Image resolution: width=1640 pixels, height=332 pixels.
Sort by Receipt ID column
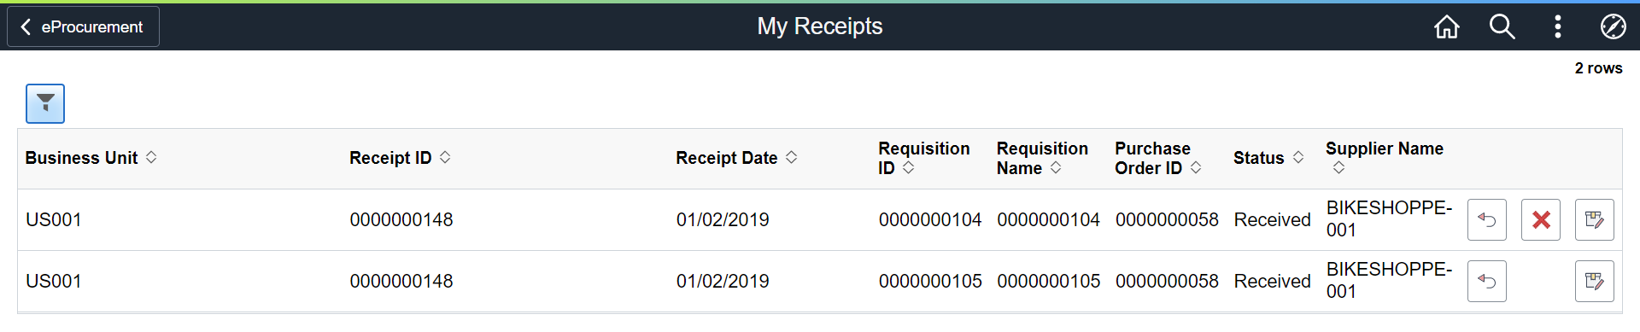400,158
